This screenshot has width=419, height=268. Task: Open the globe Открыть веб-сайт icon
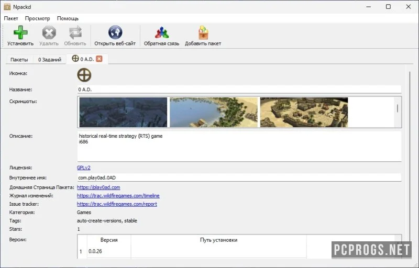tap(115, 32)
